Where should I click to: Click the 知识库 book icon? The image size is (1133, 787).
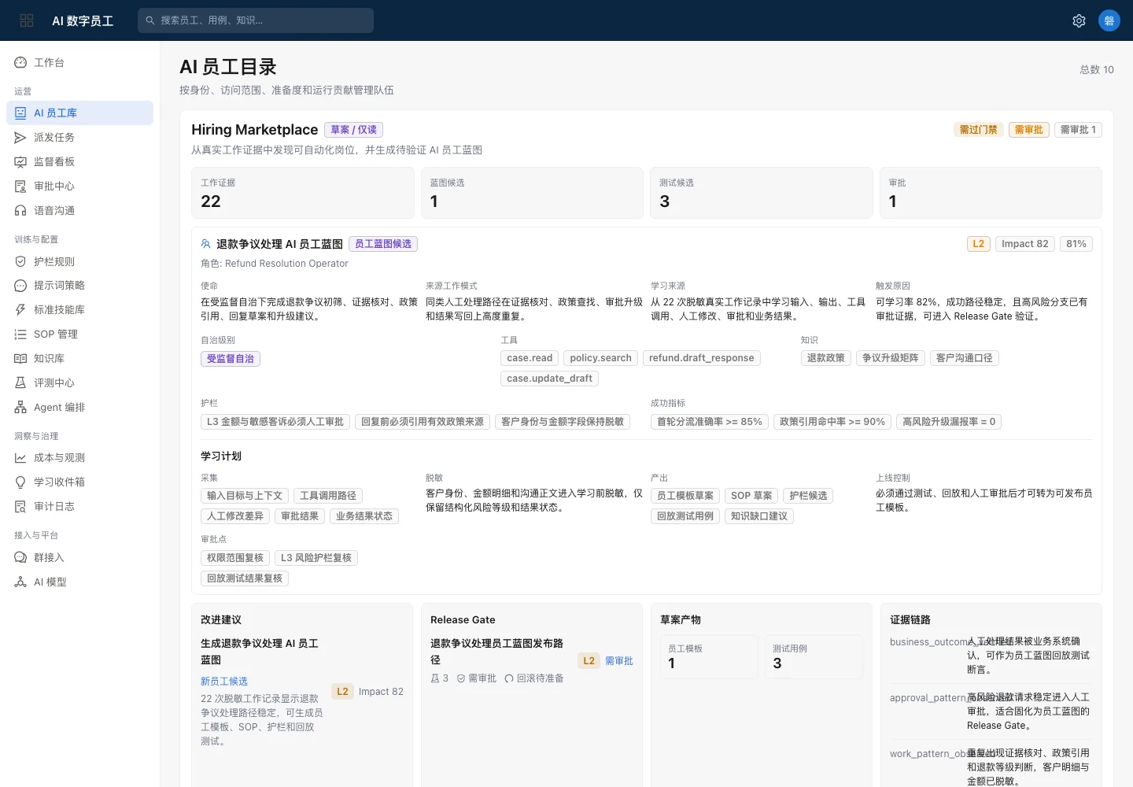pos(20,358)
